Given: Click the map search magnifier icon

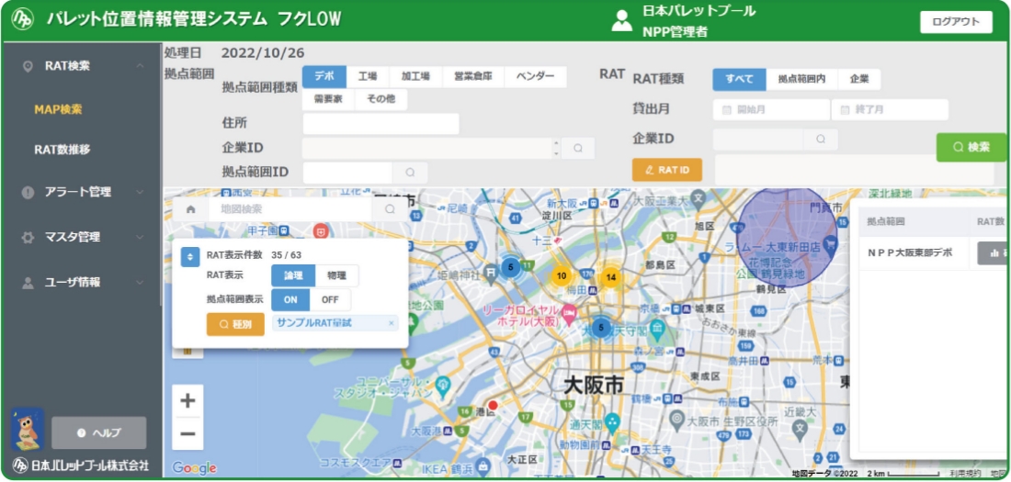Looking at the screenshot, I should [390, 209].
